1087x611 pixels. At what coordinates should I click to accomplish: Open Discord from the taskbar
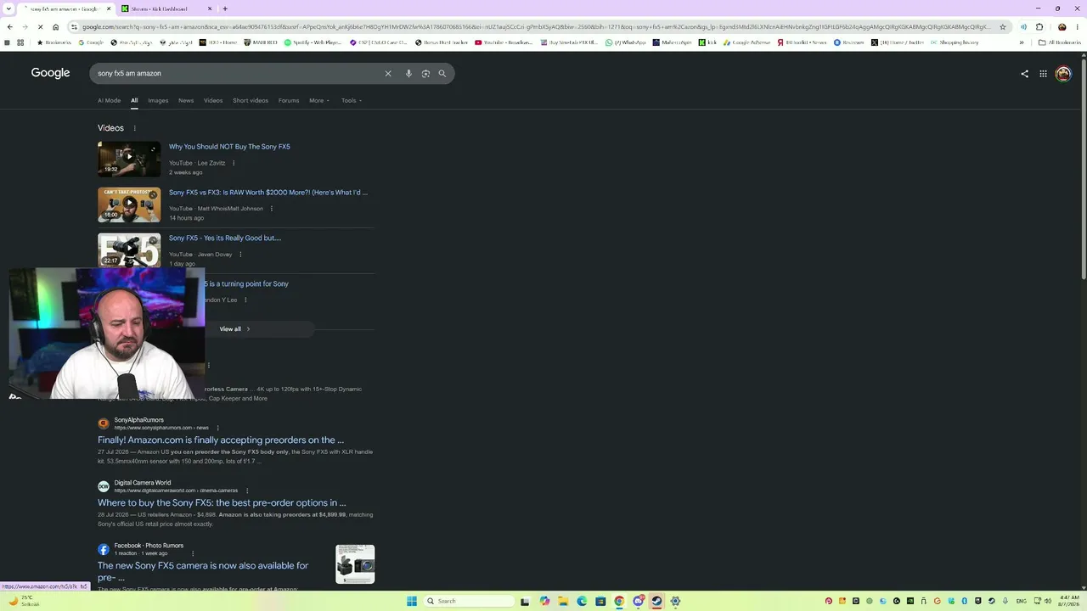(x=638, y=601)
